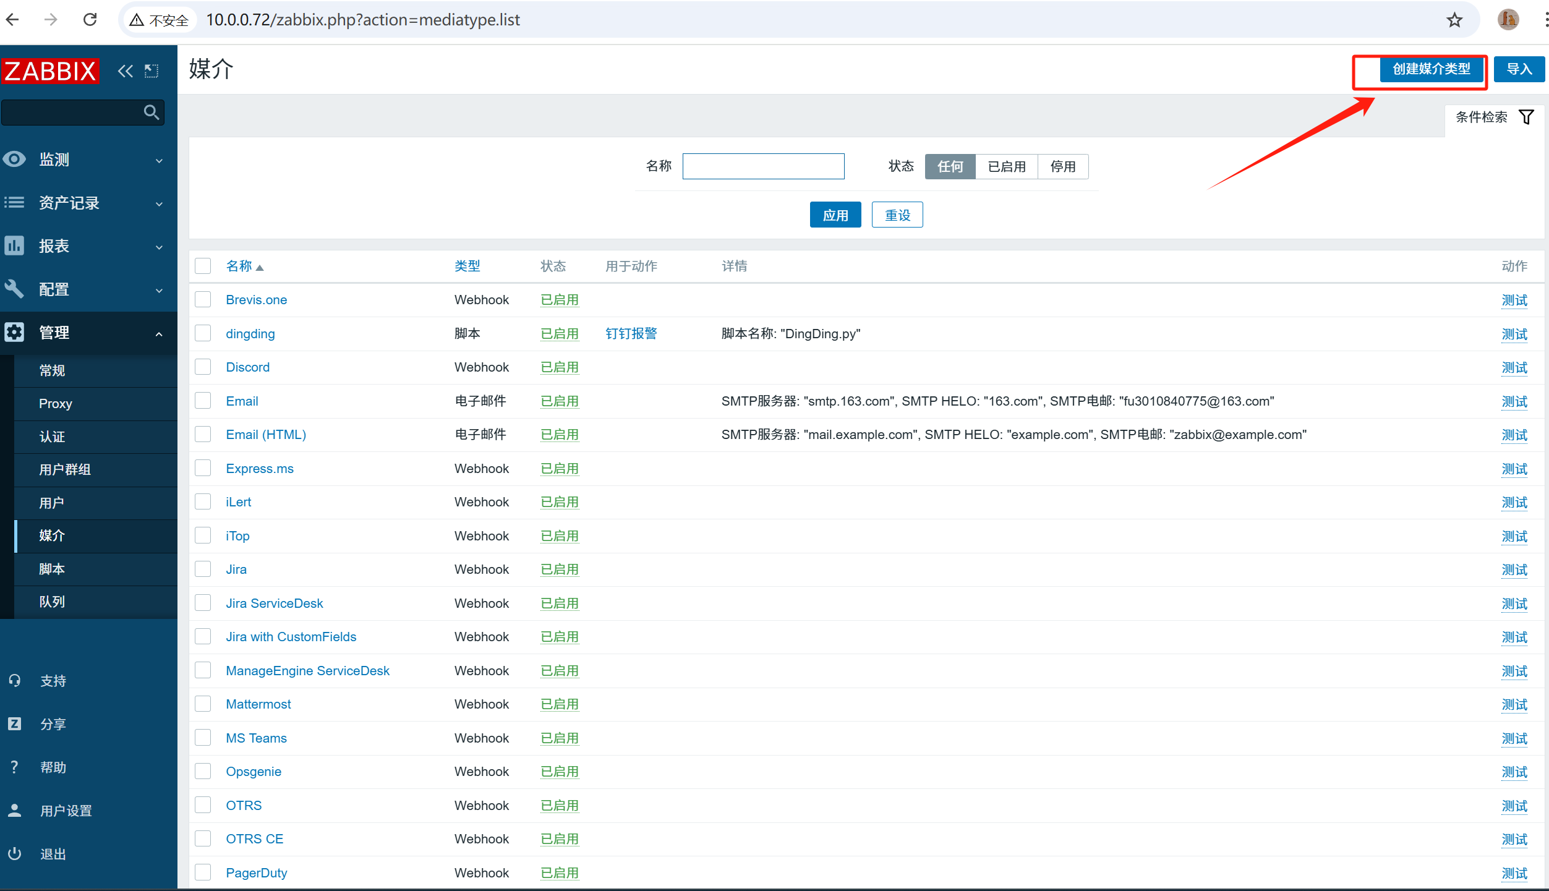Click the power icon for 退出
Image resolution: width=1549 pixels, height=891 pixels.
point(15,854)
